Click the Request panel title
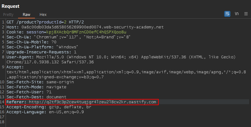Viewport: 251px width, 127px height. tap(10, 6)
